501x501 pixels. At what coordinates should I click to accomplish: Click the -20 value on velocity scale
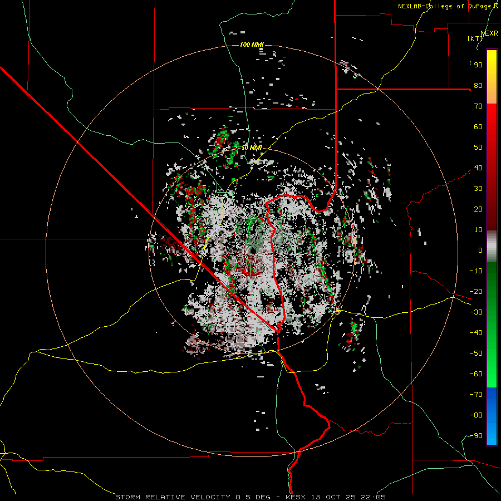tap(476, 292)
